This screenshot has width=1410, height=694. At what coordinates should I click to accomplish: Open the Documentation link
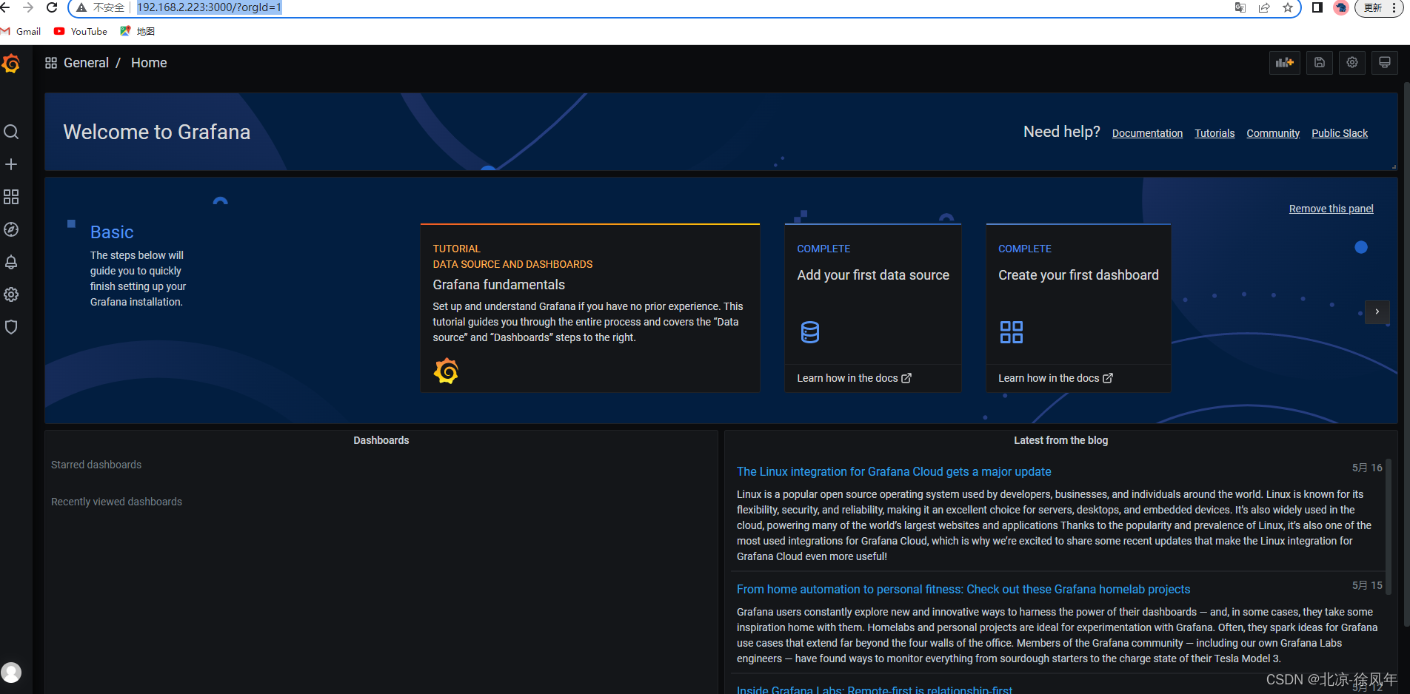(1147, 133)
